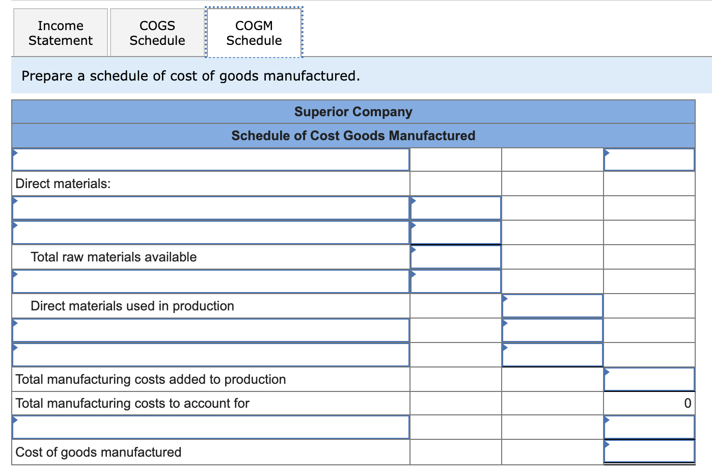Click 'Direct materials used in production' label
Image resolution: width=712 pixels, height=474 pixels.
tap(132, 306)
